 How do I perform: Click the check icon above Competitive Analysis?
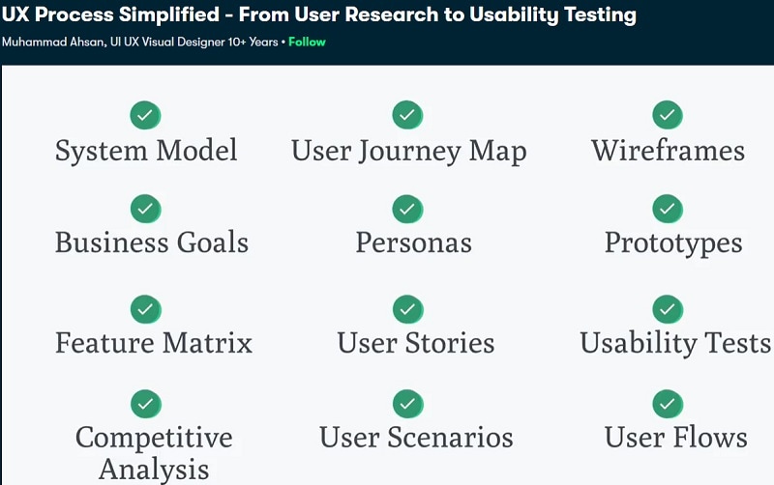(x=145, y=403)
